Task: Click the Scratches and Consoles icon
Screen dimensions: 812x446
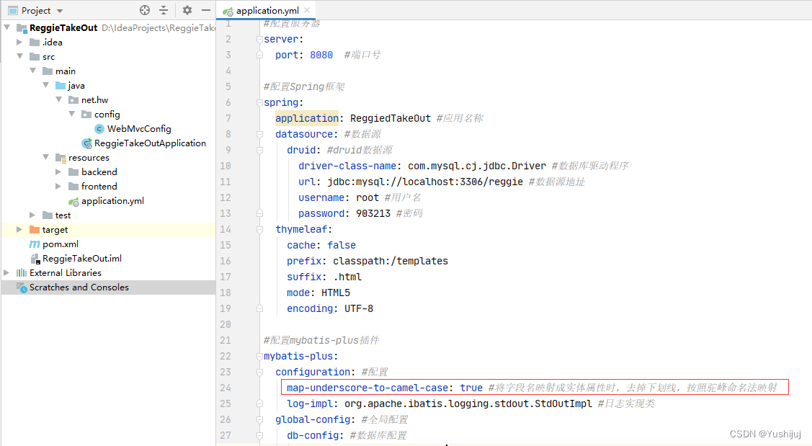Action: 21,287
